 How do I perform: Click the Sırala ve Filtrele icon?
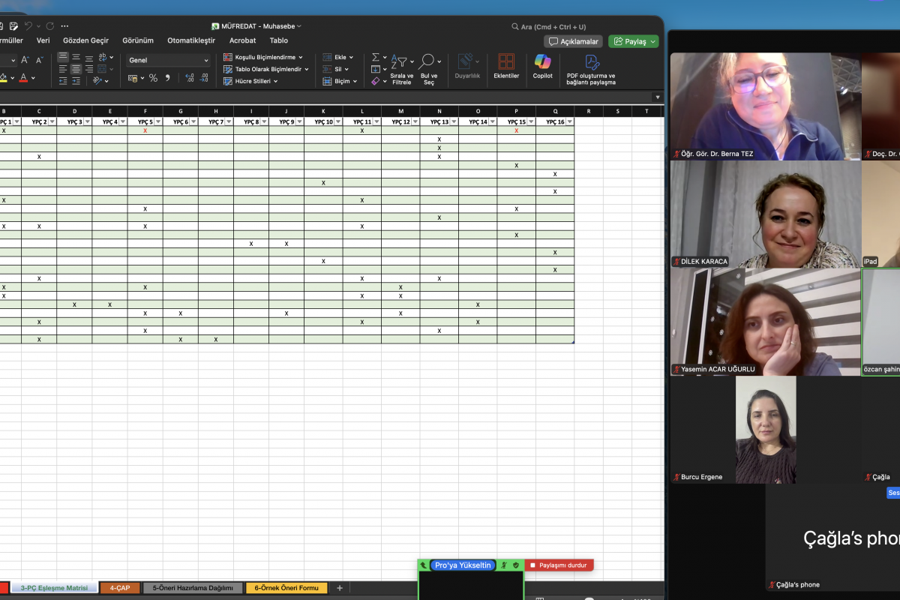(x=401, y=62)
